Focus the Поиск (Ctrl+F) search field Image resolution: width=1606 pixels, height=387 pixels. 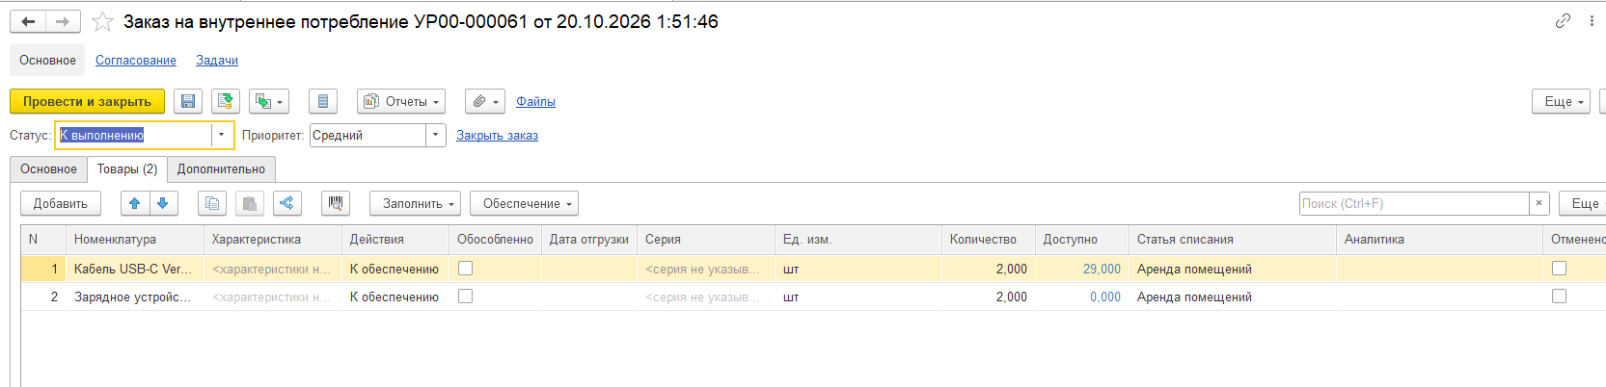[1414, 203]
